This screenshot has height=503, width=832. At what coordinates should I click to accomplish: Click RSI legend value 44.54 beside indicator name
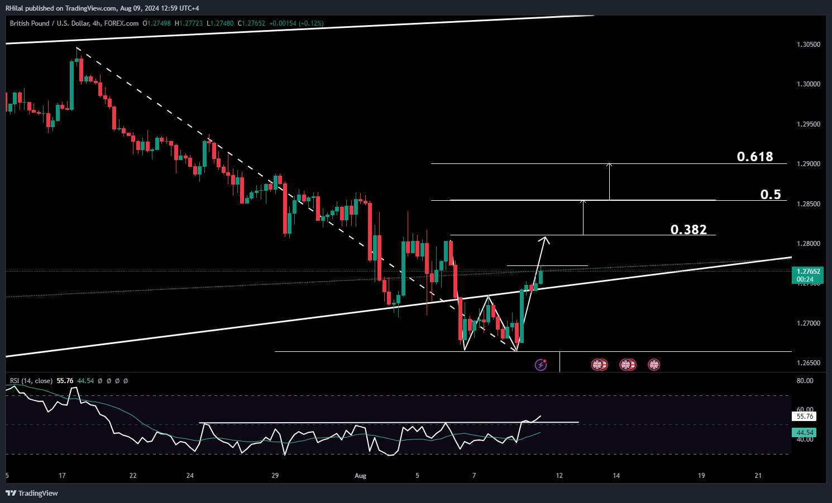(85, 381)
